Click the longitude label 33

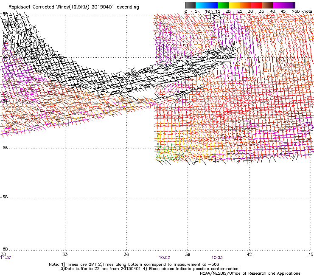(x=65, y=254)
